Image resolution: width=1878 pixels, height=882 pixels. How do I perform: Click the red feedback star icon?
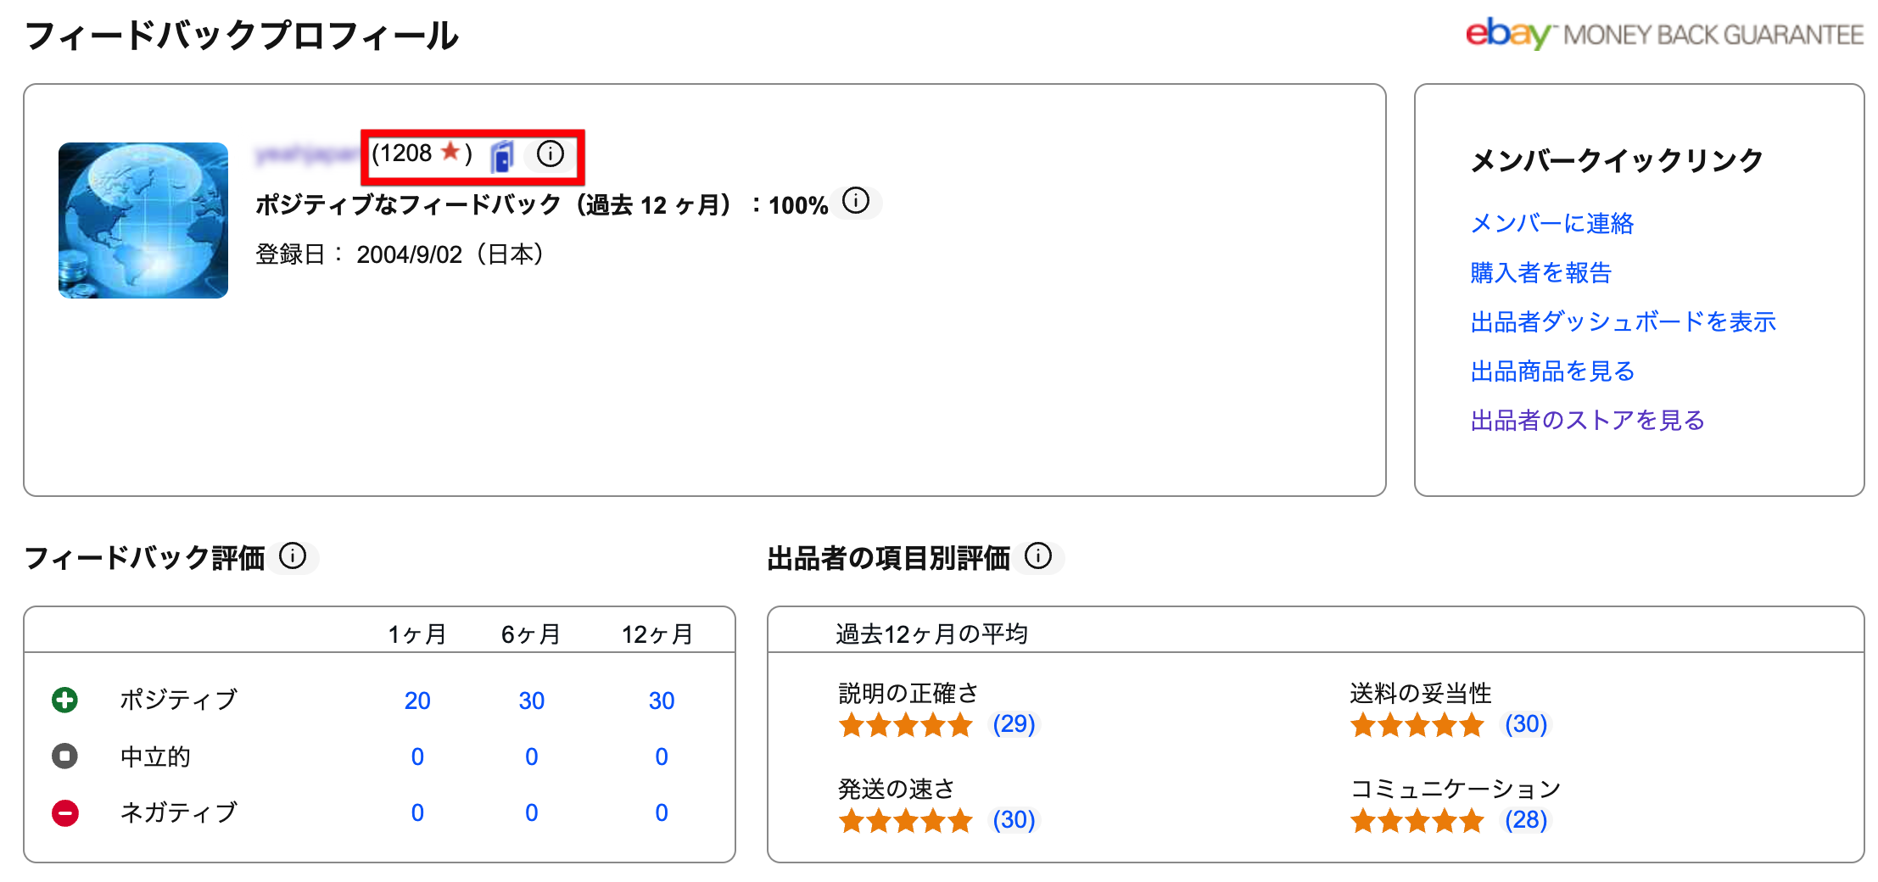tap(450, 152)
